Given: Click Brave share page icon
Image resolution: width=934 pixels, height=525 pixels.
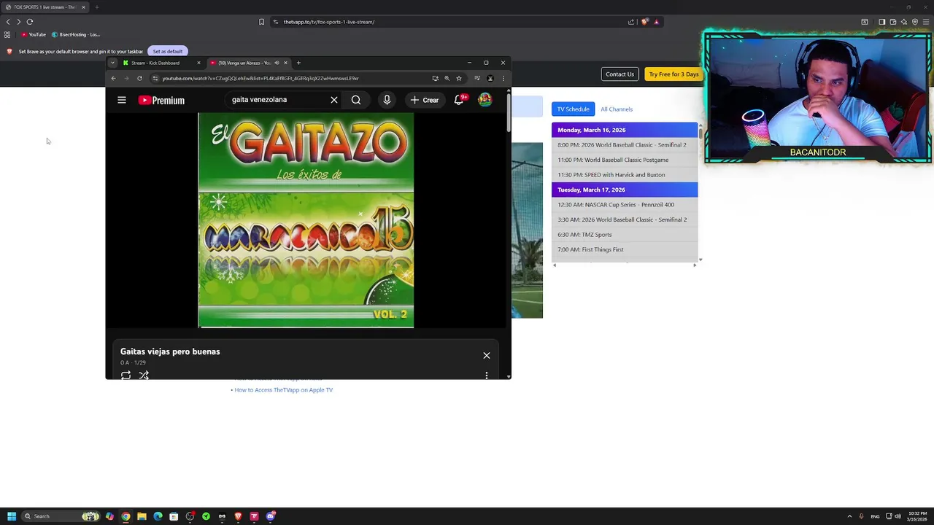Looking at the screenshot, I should [631, 22].
